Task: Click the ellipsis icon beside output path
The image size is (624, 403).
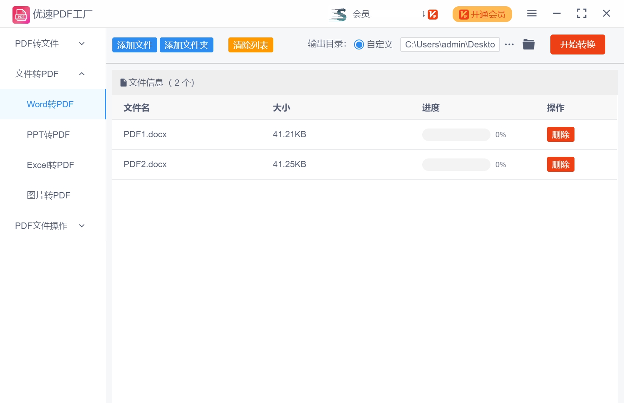Action: point(509,44)
